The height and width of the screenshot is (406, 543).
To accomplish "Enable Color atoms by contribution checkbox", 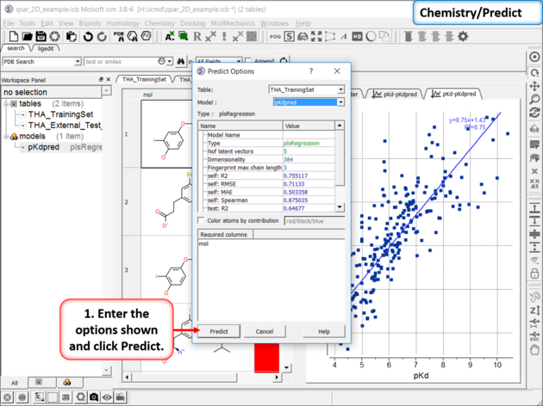I will [x=202, y=220].
